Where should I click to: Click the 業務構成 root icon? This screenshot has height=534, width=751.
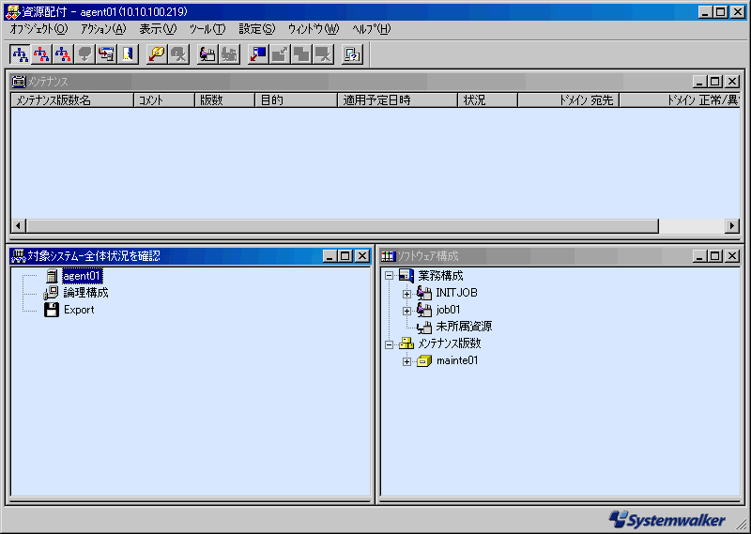point(406,276)
